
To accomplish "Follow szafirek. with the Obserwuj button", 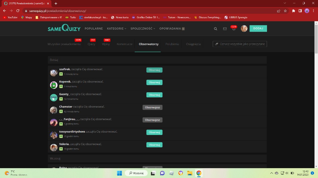I will (x=154, y=70).
